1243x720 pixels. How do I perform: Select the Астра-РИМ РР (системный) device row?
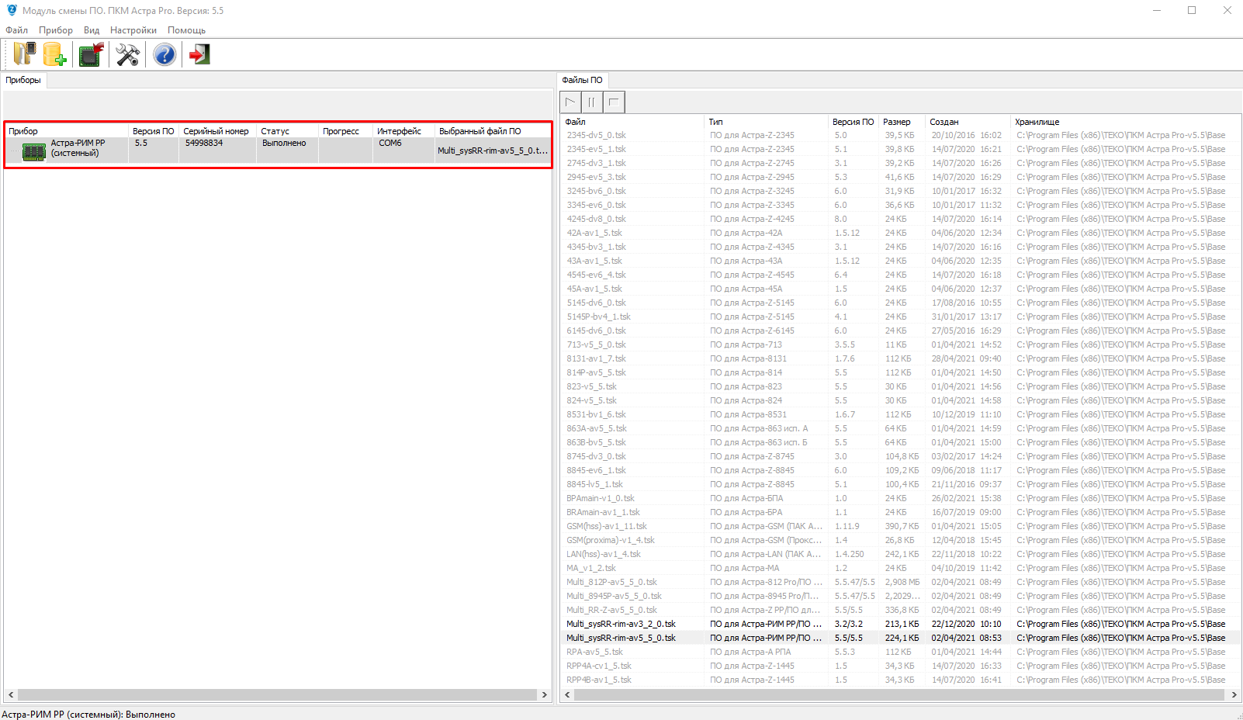278,151
